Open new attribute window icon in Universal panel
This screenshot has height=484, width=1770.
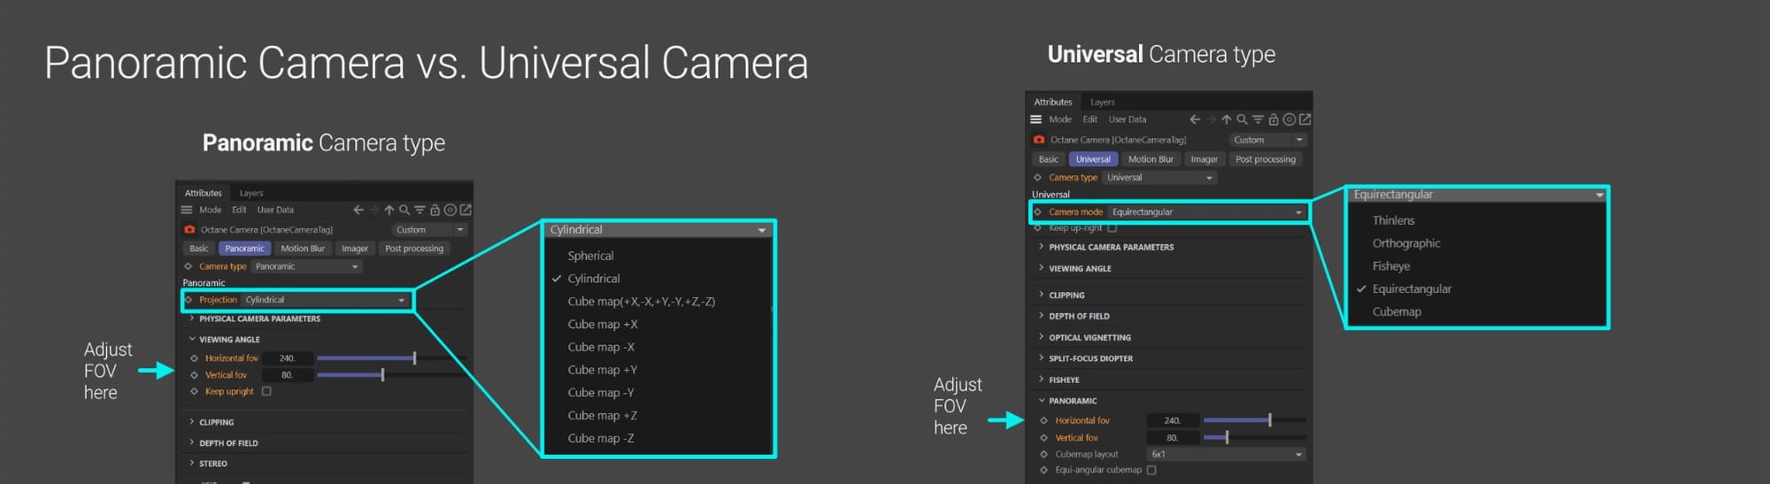pos(1304,119)
